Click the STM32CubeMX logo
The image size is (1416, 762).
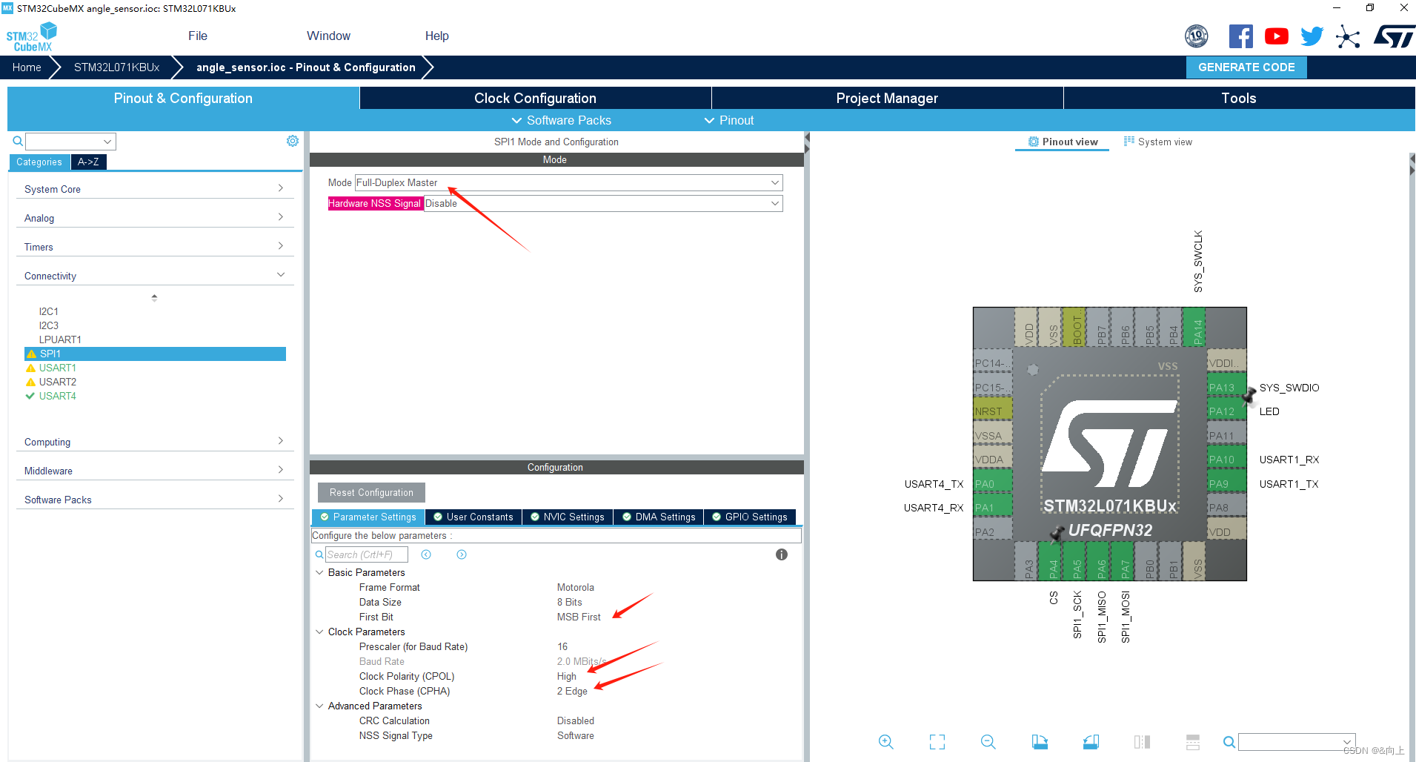click(x=32, y=37)
